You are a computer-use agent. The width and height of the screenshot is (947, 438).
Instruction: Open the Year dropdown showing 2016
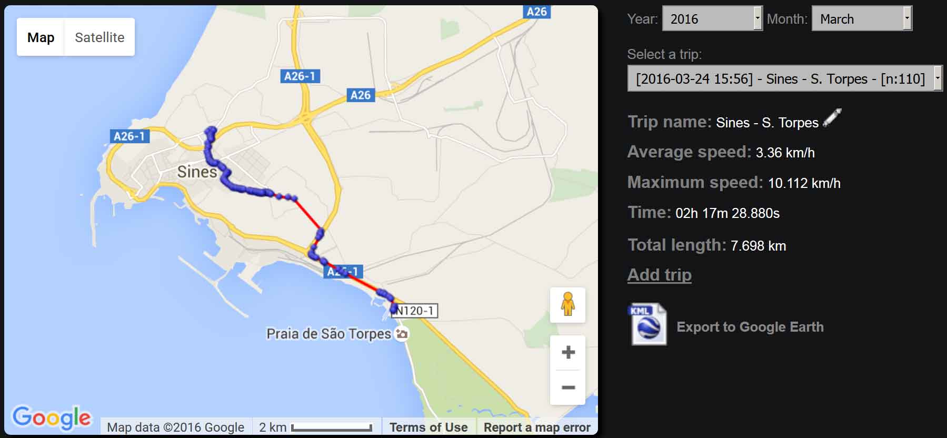712,19
